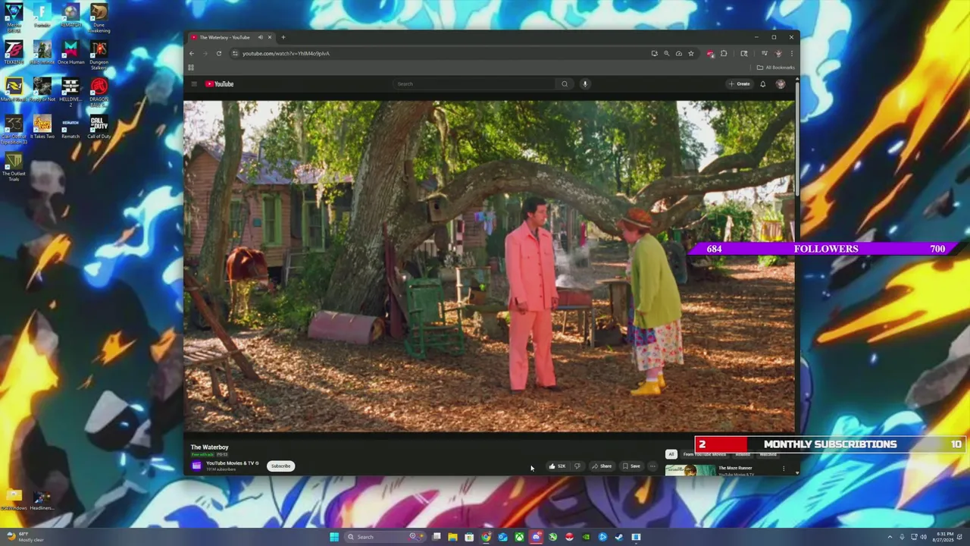Open the weather widget on taskbar
The width and height of the screenshot is (970, 546).
click(24, 537)
